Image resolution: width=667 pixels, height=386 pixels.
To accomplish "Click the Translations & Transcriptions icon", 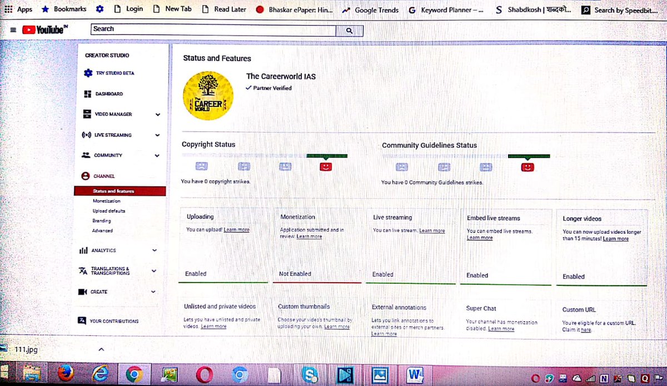I will click(82, 271).
